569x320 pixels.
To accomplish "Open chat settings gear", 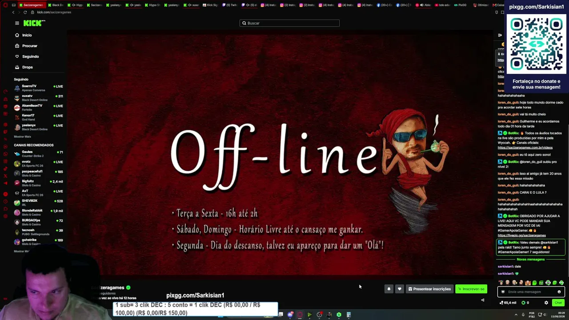I will [546, 303].
